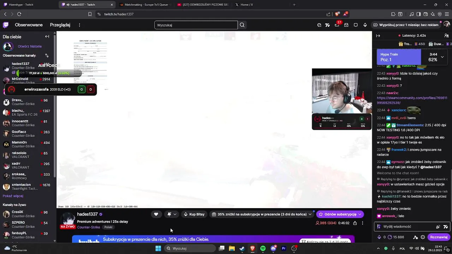Open Premiere Pro from the taskbar
The image size is (452, 254).
tap(284, 248)
